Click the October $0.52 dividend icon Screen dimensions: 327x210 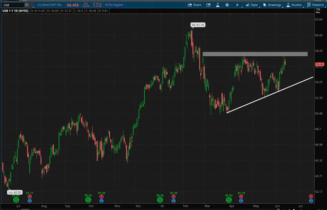click(88, 200)
